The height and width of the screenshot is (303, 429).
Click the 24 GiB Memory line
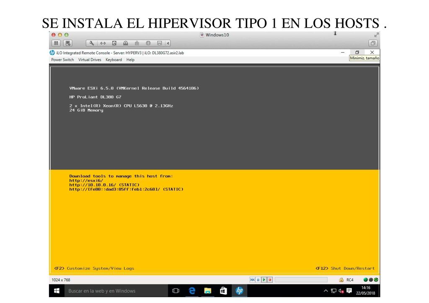point(86,110)
